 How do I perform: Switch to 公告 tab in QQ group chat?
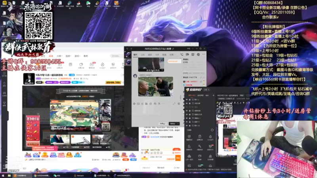(143, 55)
